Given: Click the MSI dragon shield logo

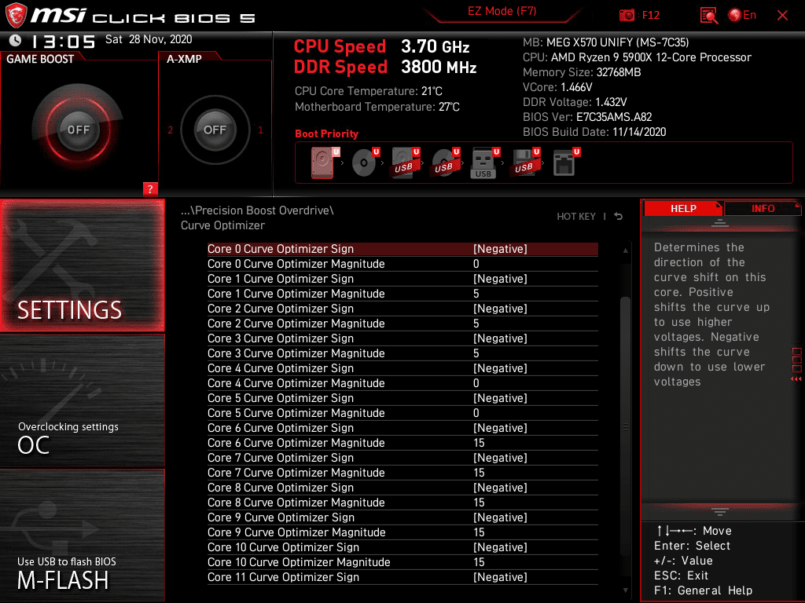Looking at the screenshot, I should point(16,16).
